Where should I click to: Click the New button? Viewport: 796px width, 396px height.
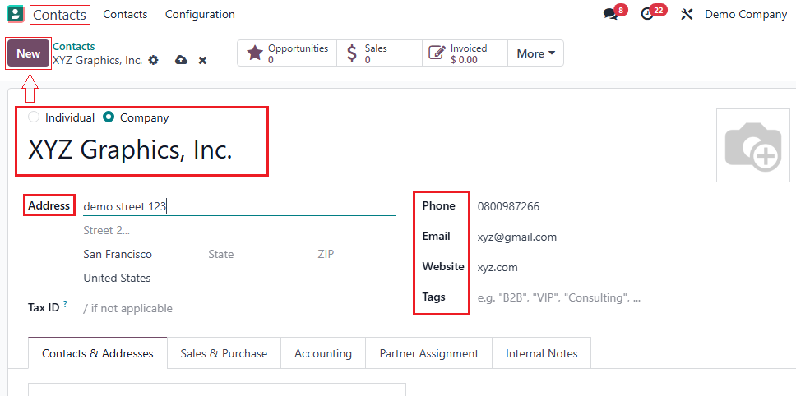click(x=29, y=53)
